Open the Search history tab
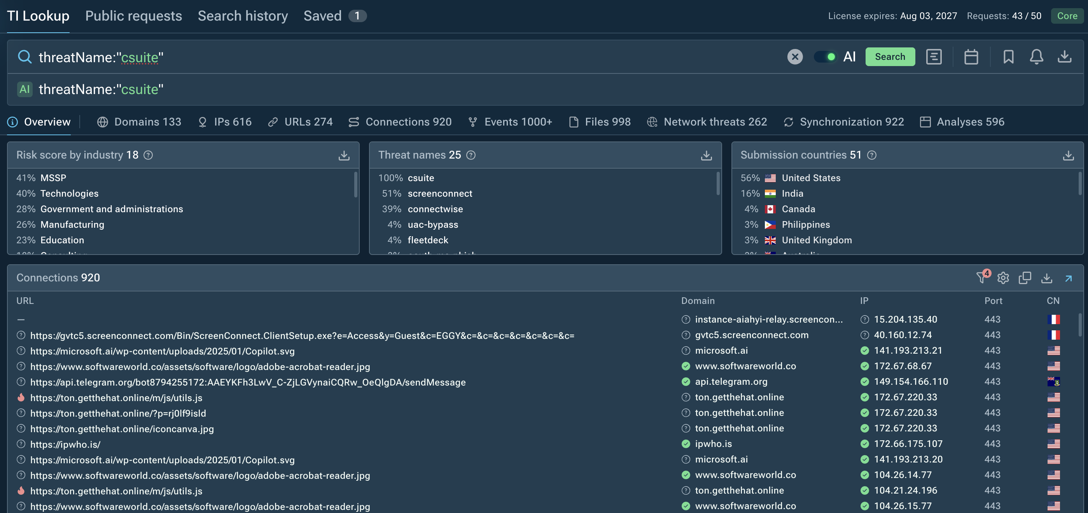 click(242, 16)
